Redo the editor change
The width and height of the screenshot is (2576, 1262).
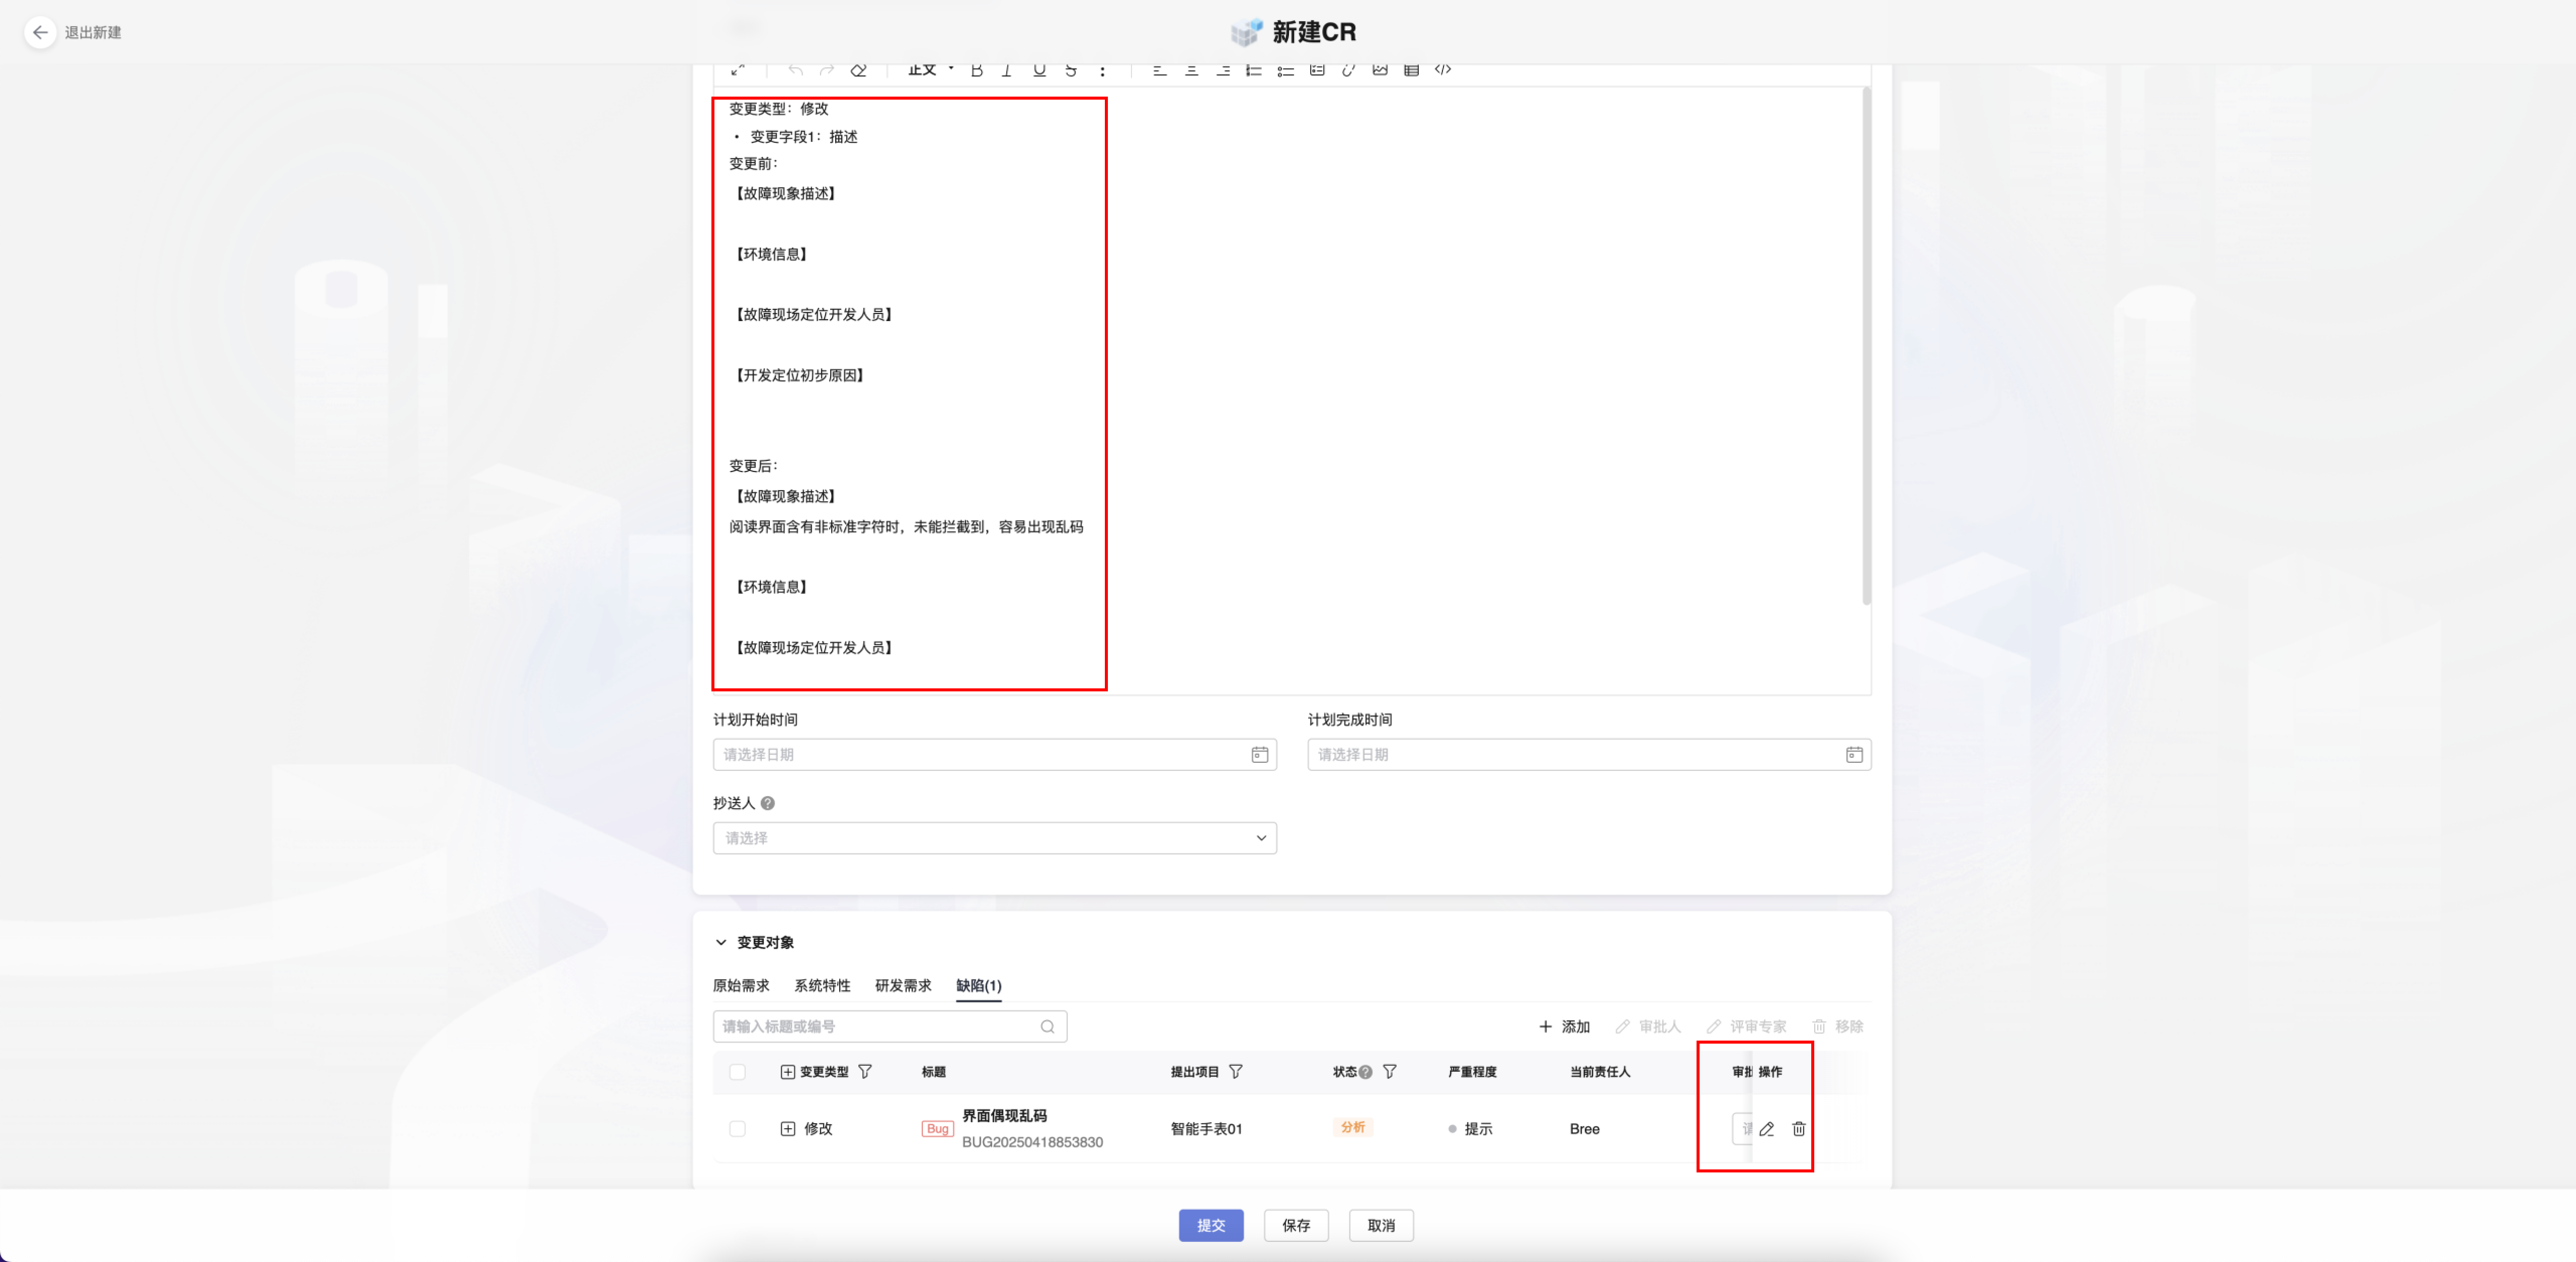click(826, 70)
